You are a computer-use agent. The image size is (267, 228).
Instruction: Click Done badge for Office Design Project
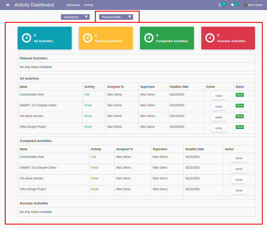(240, 127)
